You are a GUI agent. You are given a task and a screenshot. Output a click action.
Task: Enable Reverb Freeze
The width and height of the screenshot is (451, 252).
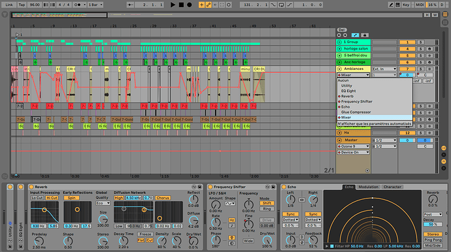click(145, 234)
